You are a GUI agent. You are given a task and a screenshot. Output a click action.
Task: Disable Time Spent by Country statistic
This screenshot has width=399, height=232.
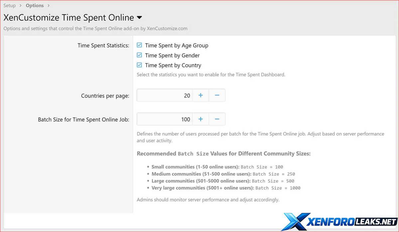pyautogui.click(x=139, y=65)
